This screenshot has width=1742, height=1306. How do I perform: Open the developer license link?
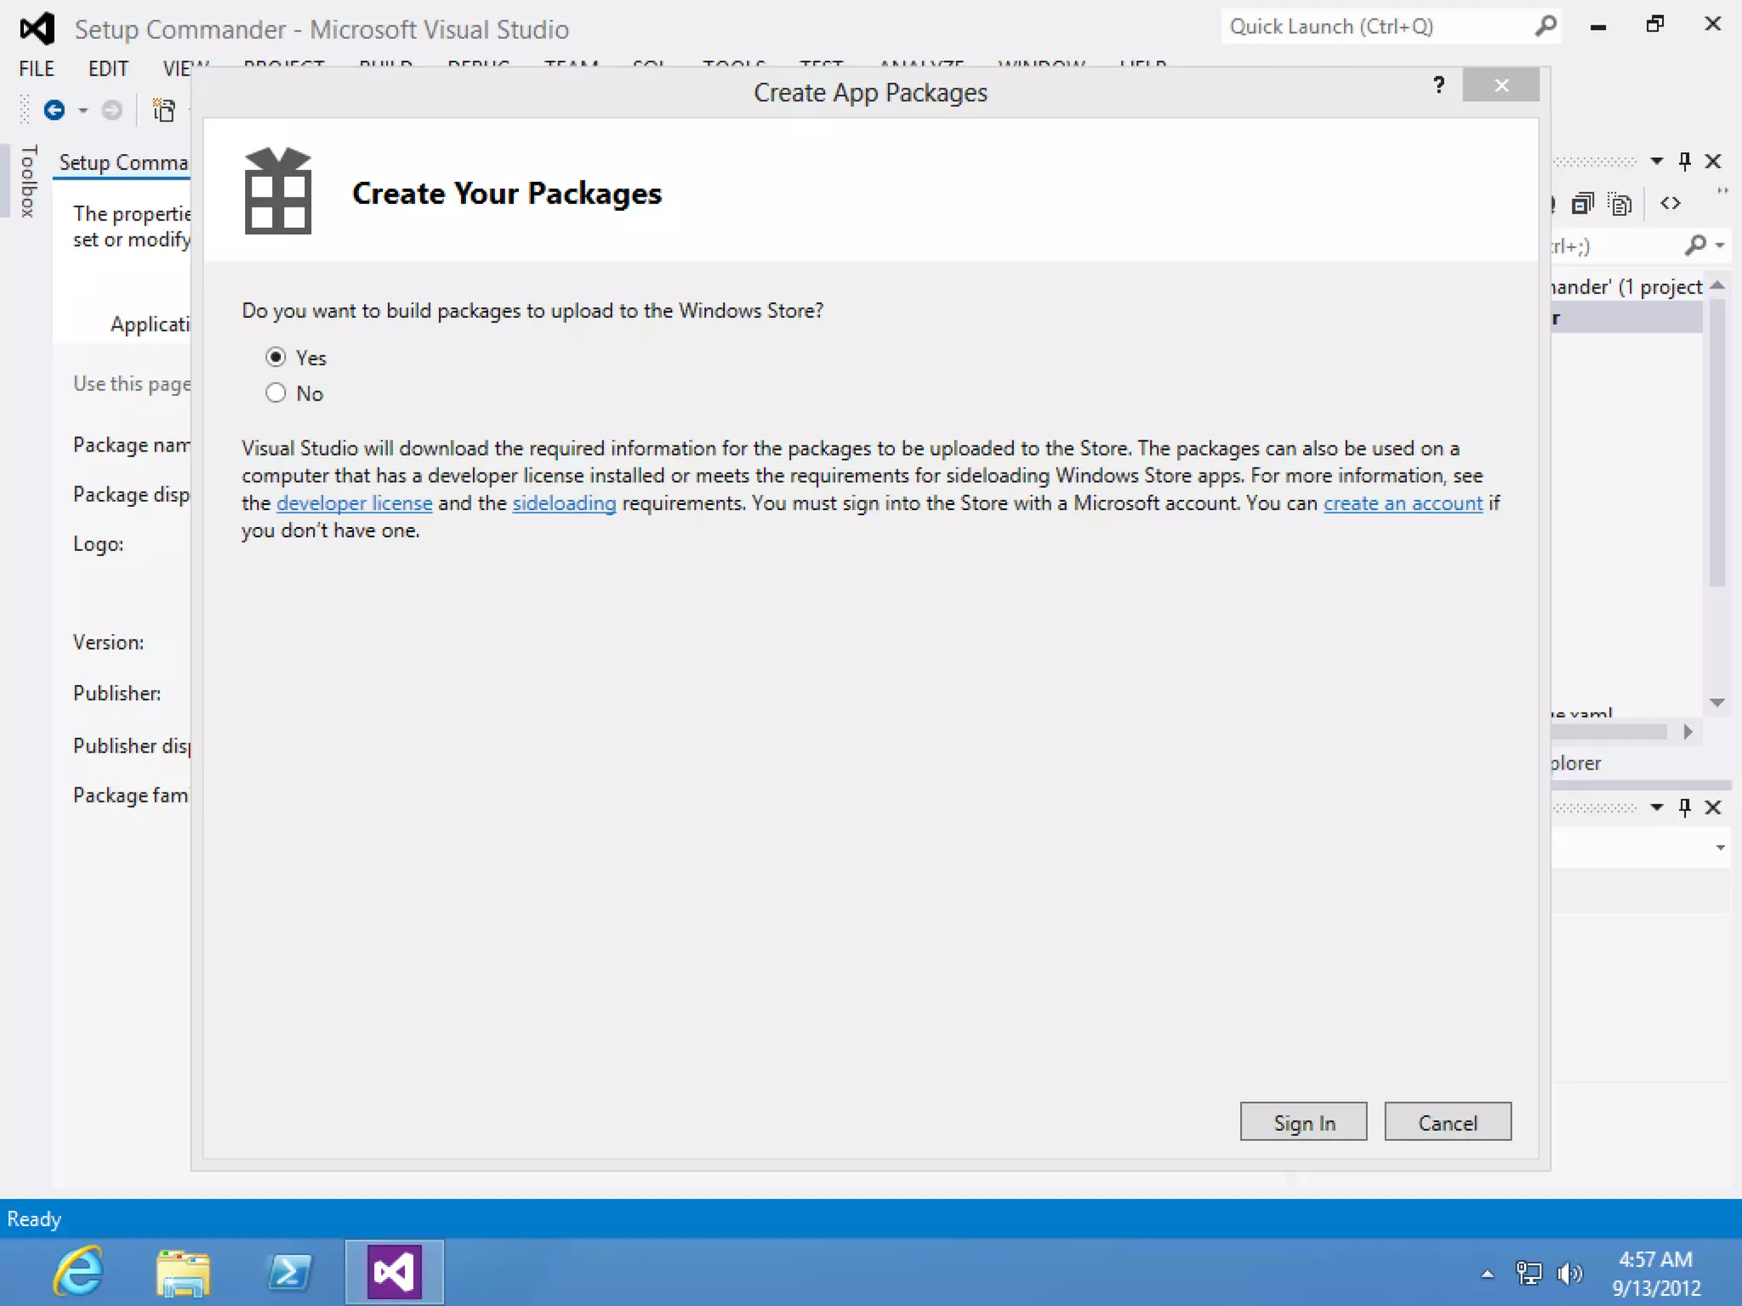[x=354, y=503]
